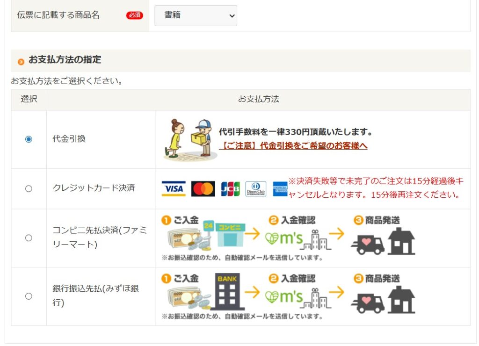Image resolution: width=479 pixels, height=346 pixels.
Task: Click the クレジットカード決済 label text
Action: [94, 188]
